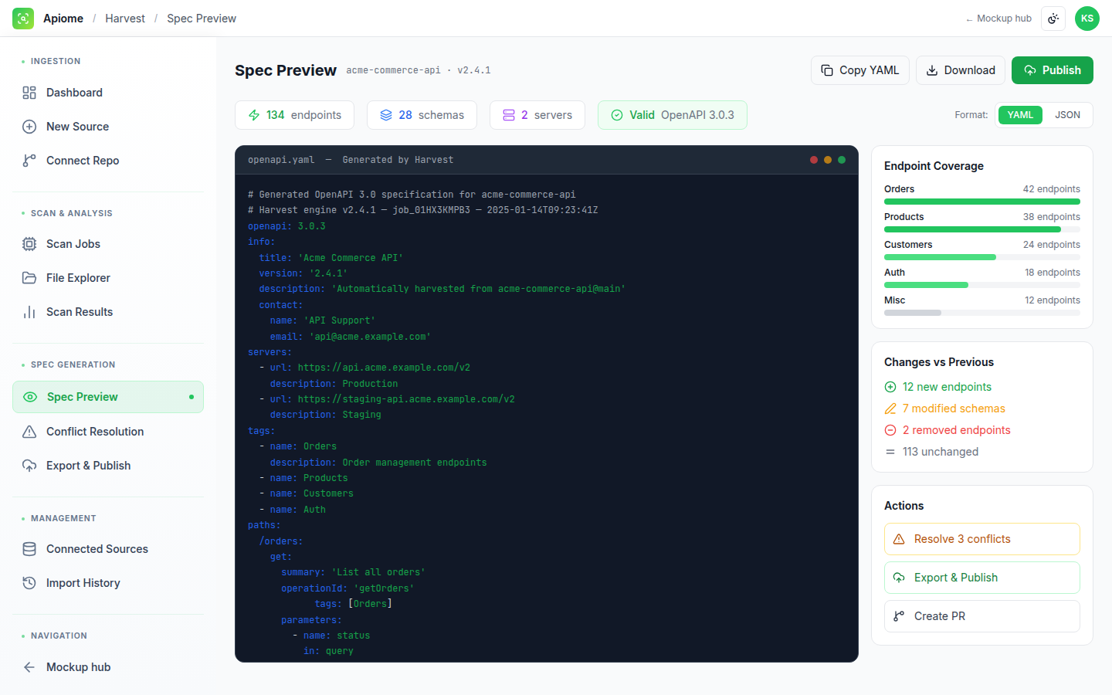The height and width of the screenshot is (695, 1112).
Task: Go to Scan Jobs page
Action: click(108, 244)
